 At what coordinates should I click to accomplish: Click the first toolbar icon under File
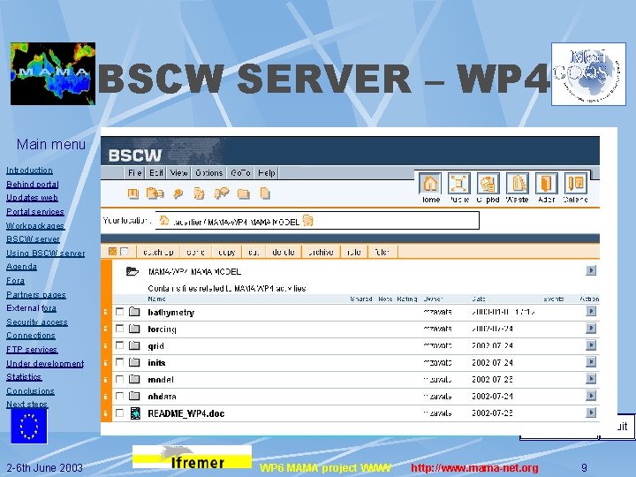coord(133,193)
